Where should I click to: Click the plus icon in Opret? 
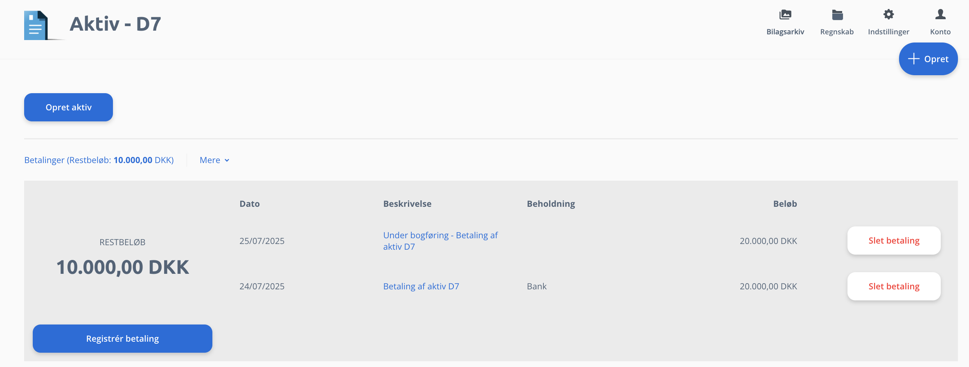[913, 59]
